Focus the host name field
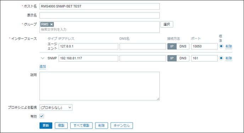 (99, 6)
